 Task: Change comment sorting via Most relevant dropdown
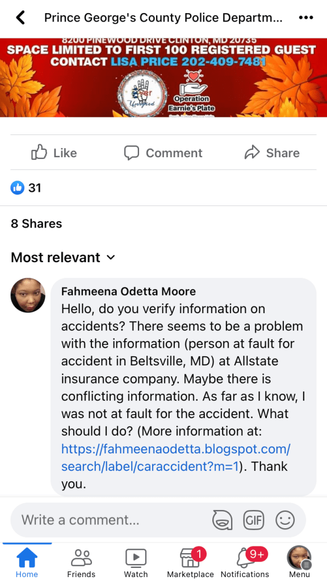pyautogui.click(x=64, y=257)
